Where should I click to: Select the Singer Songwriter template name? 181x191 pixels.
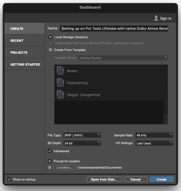click(x=84, y=95)
